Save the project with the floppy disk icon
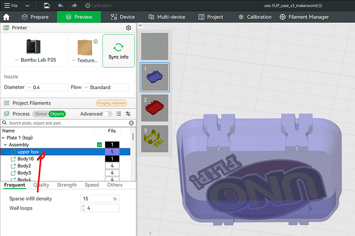Viewport: 355px width, 236px height. (47, 6)
